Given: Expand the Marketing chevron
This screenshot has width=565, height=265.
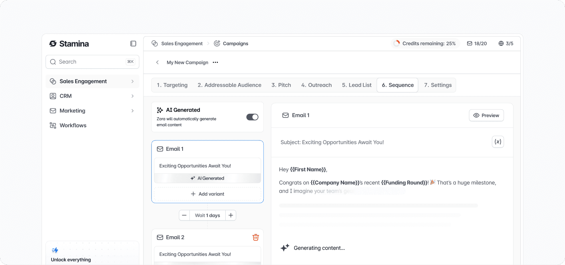Looking at the screenshot, I should 132,111.
